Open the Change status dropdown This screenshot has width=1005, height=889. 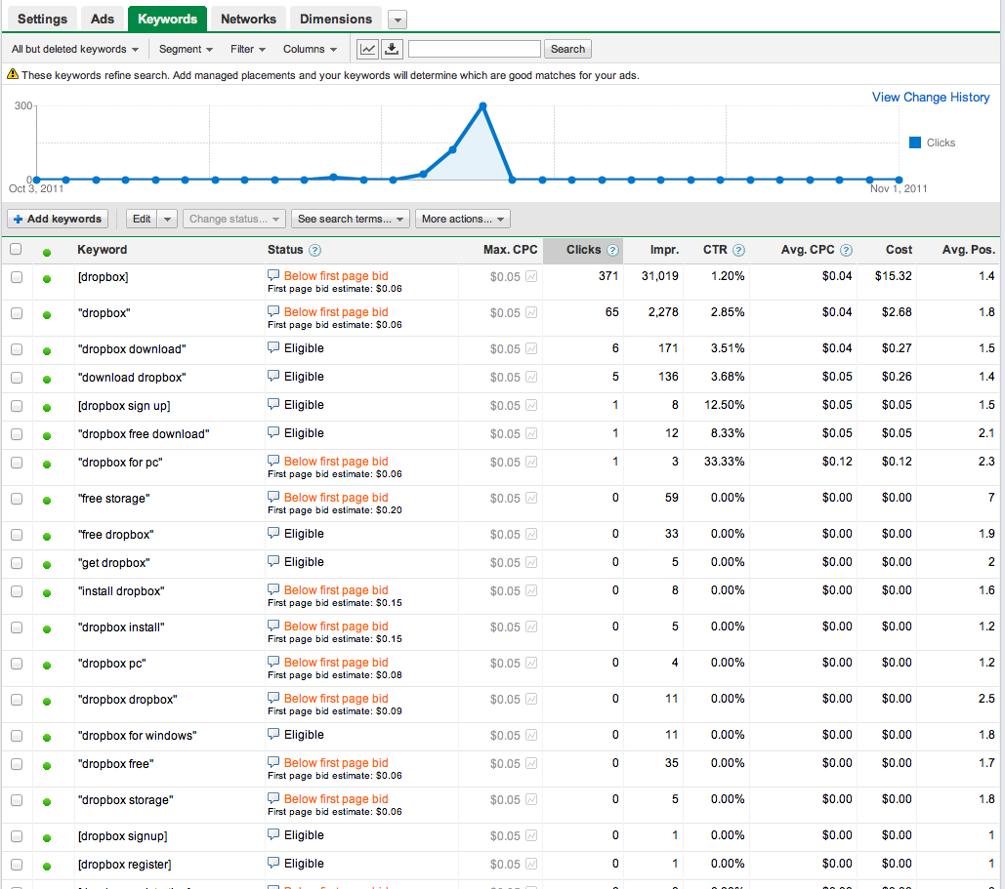pos(234,219)
